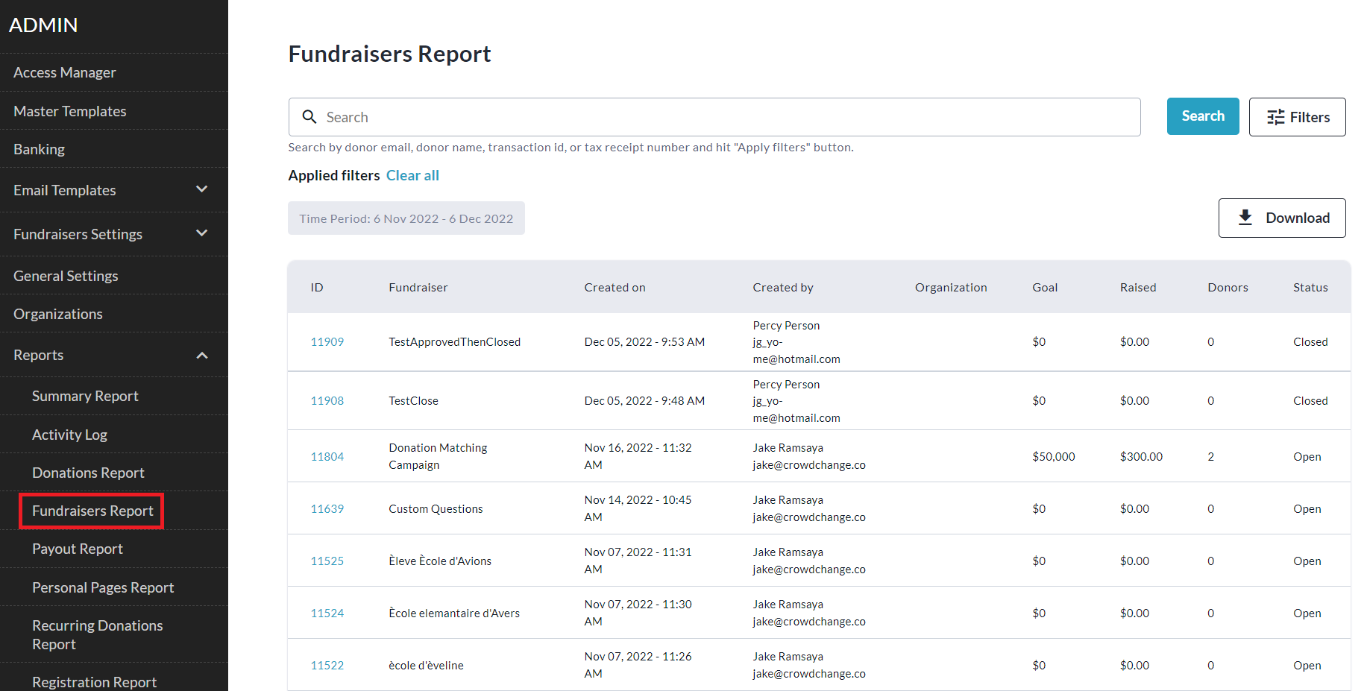Open the Access Manager page
Screen dimensions: 1367x691
[x=65, y=72]
